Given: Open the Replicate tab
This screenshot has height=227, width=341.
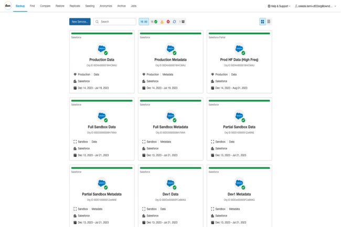Looking at the screenshot, I should pos(75,6).
